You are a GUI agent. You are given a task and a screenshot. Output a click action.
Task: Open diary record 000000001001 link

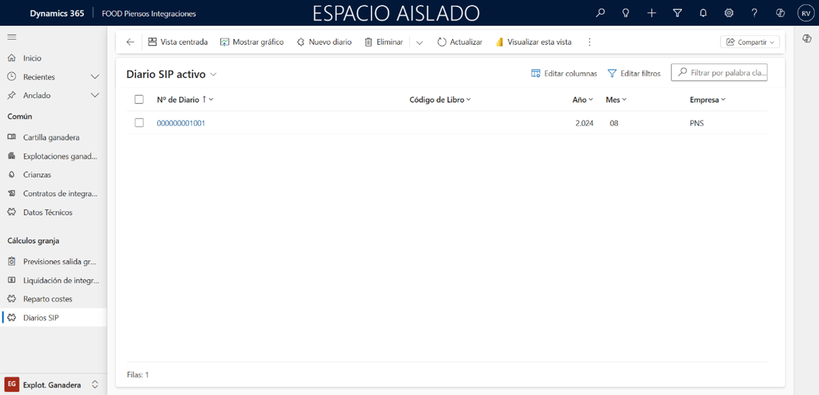click(181, 123)
